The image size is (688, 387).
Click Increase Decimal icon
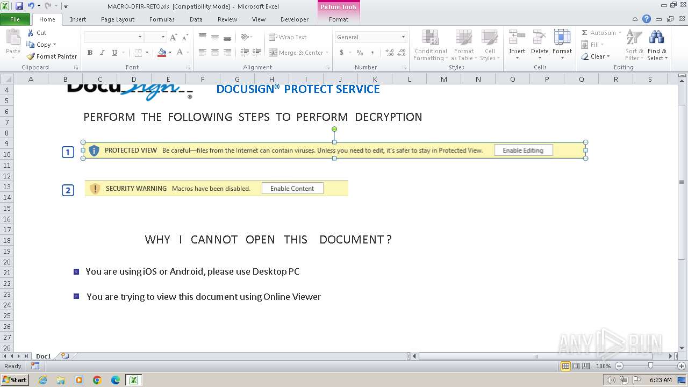tap(389, 53)
